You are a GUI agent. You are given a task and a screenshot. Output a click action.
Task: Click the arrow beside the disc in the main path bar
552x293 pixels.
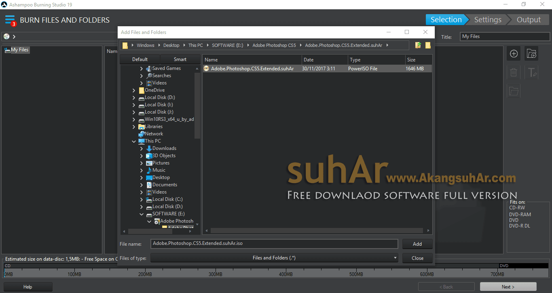(x=14, y=37)
